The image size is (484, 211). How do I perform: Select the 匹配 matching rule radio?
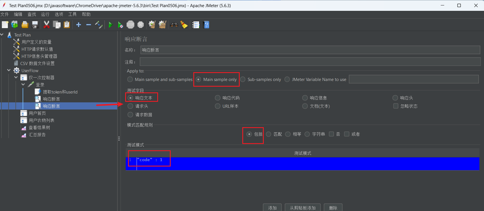(269, 134)
